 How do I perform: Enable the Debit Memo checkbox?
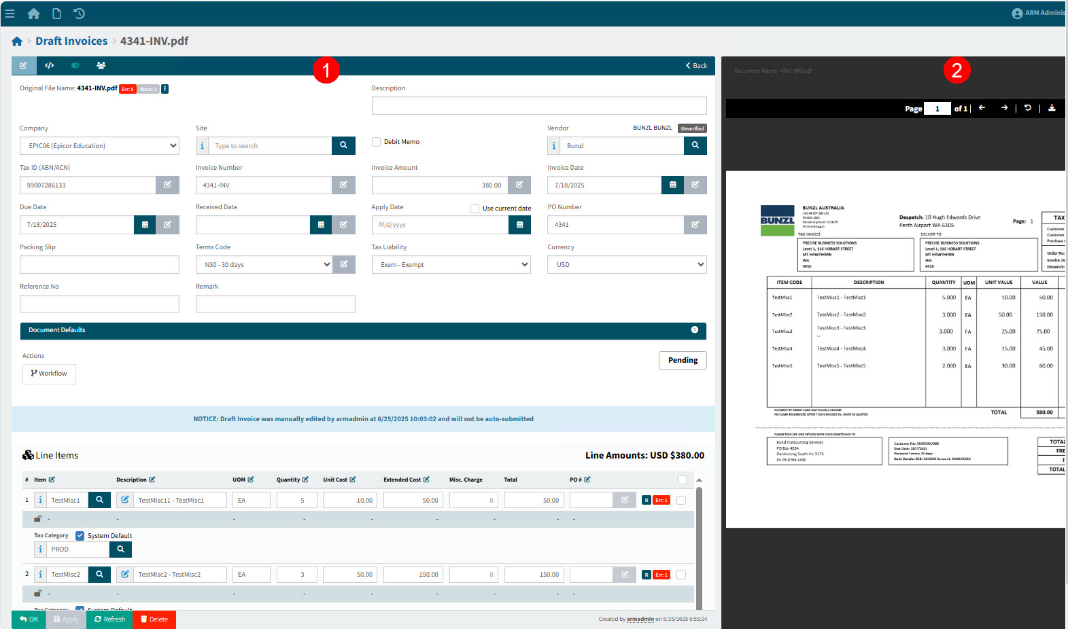[x=376, y=142]
